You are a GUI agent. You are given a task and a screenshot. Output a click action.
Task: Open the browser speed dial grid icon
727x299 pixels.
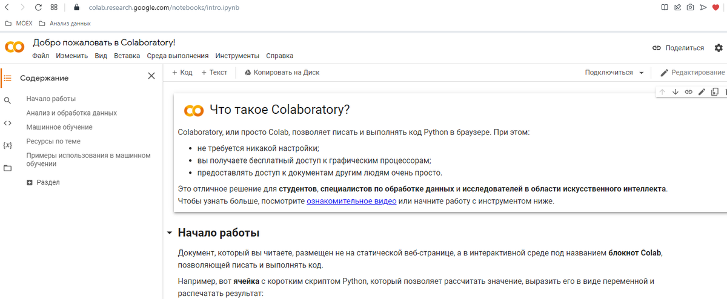pos(55,8)
